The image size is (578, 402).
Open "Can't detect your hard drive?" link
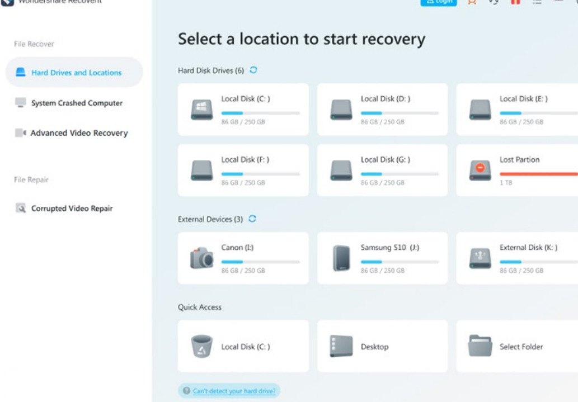pyautogui.click(x=234, y=391)
